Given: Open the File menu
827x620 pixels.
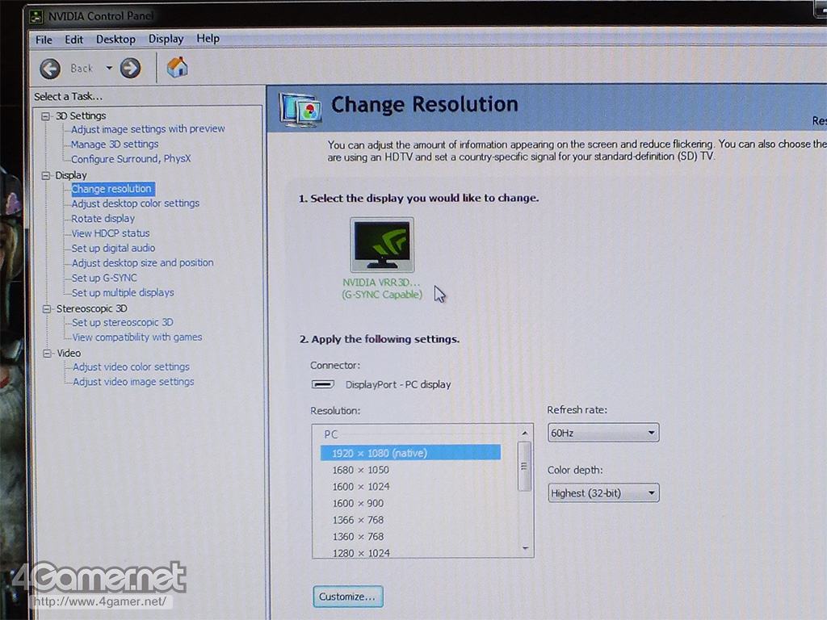Looking at the screenshot, I should [x=44, y=40].
